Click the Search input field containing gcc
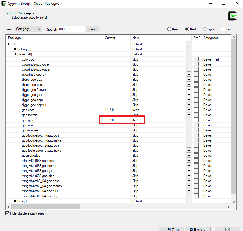243x231 pixels. coord(71,29)
